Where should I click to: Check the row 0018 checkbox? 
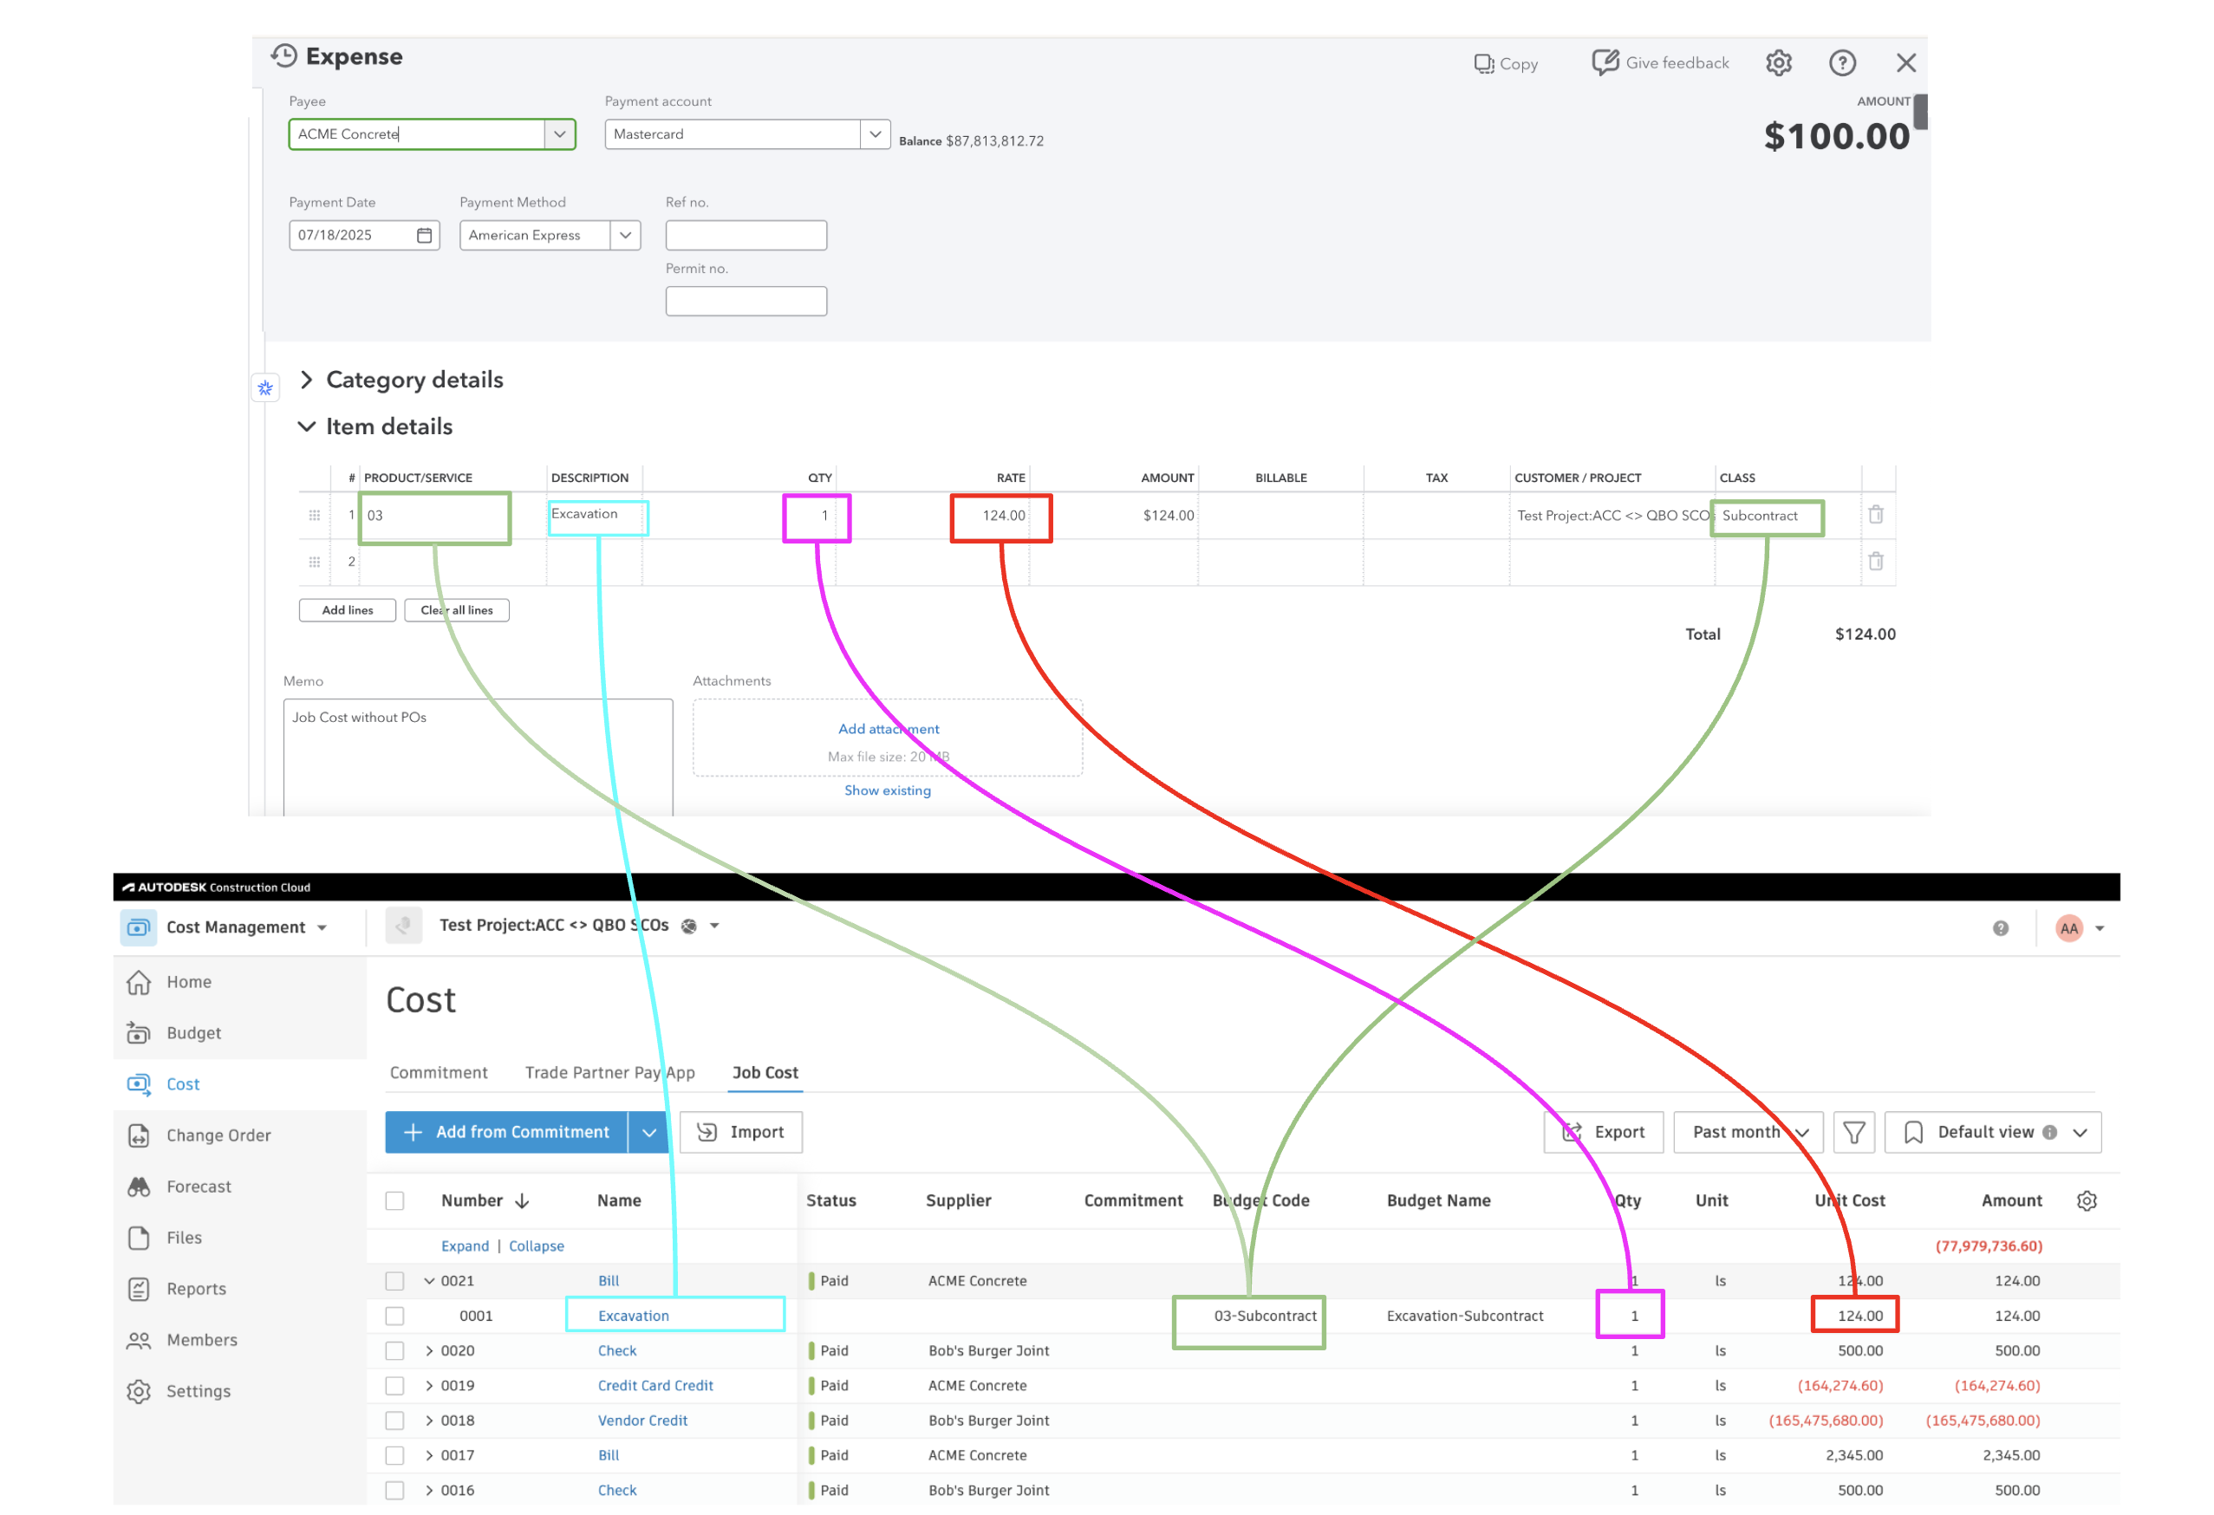(394, 1421)
